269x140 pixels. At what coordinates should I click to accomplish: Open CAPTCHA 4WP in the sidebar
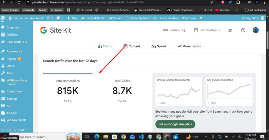pos(16,130)
